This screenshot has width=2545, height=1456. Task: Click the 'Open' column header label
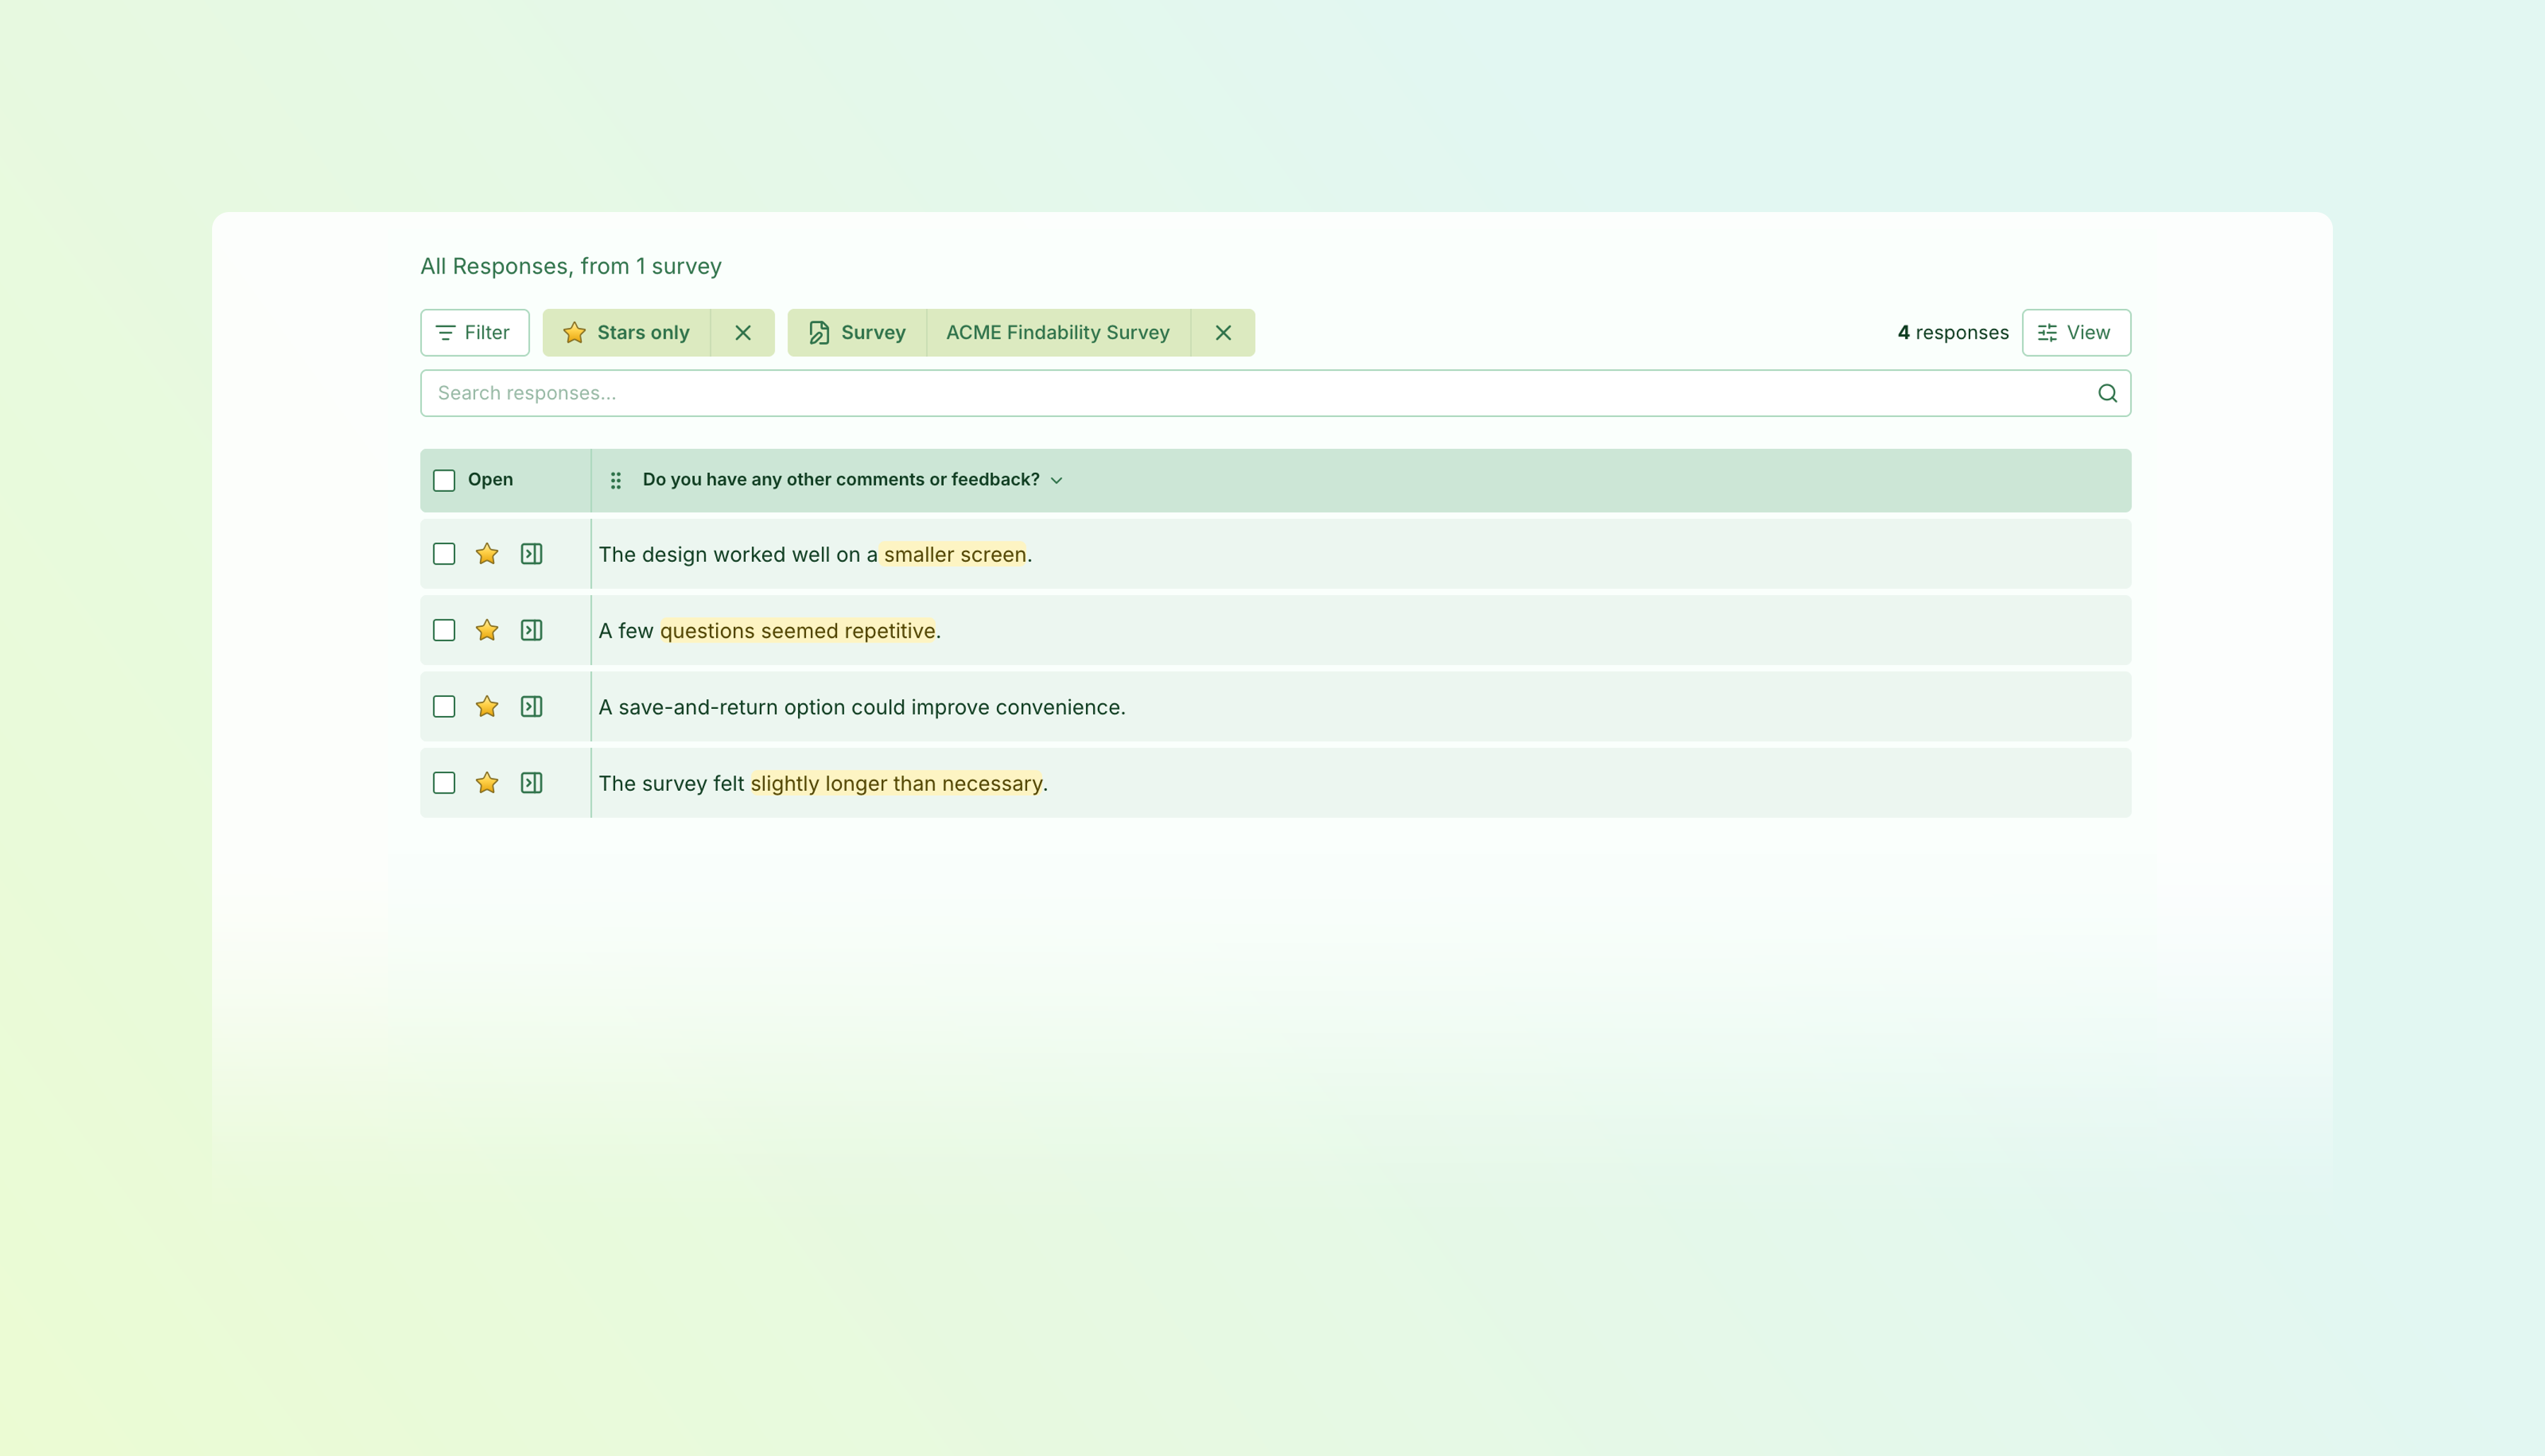point(490,480)
